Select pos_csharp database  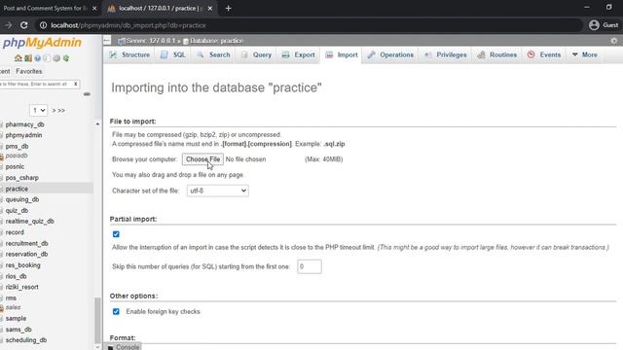click(x=21, y=178)
